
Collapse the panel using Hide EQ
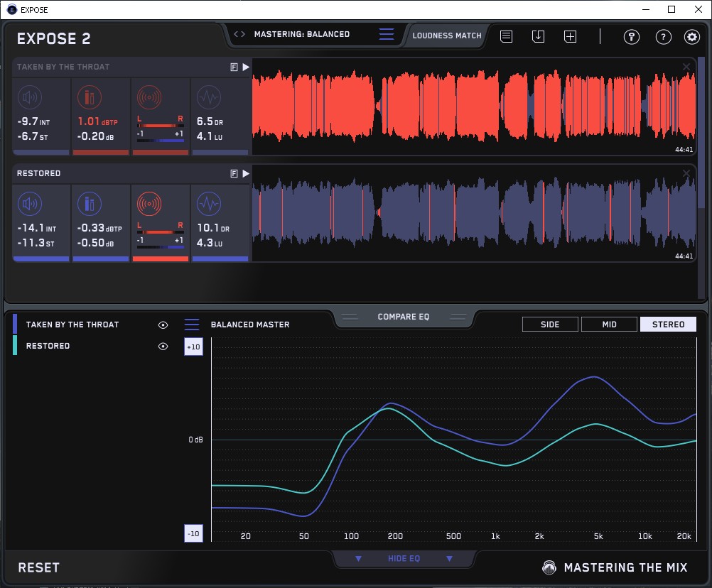(404, 559)
